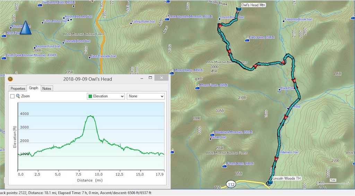Viewport: 355px width, 196px height.
Task: Click the Potash Knob label
Action: (x=240, y=163)
